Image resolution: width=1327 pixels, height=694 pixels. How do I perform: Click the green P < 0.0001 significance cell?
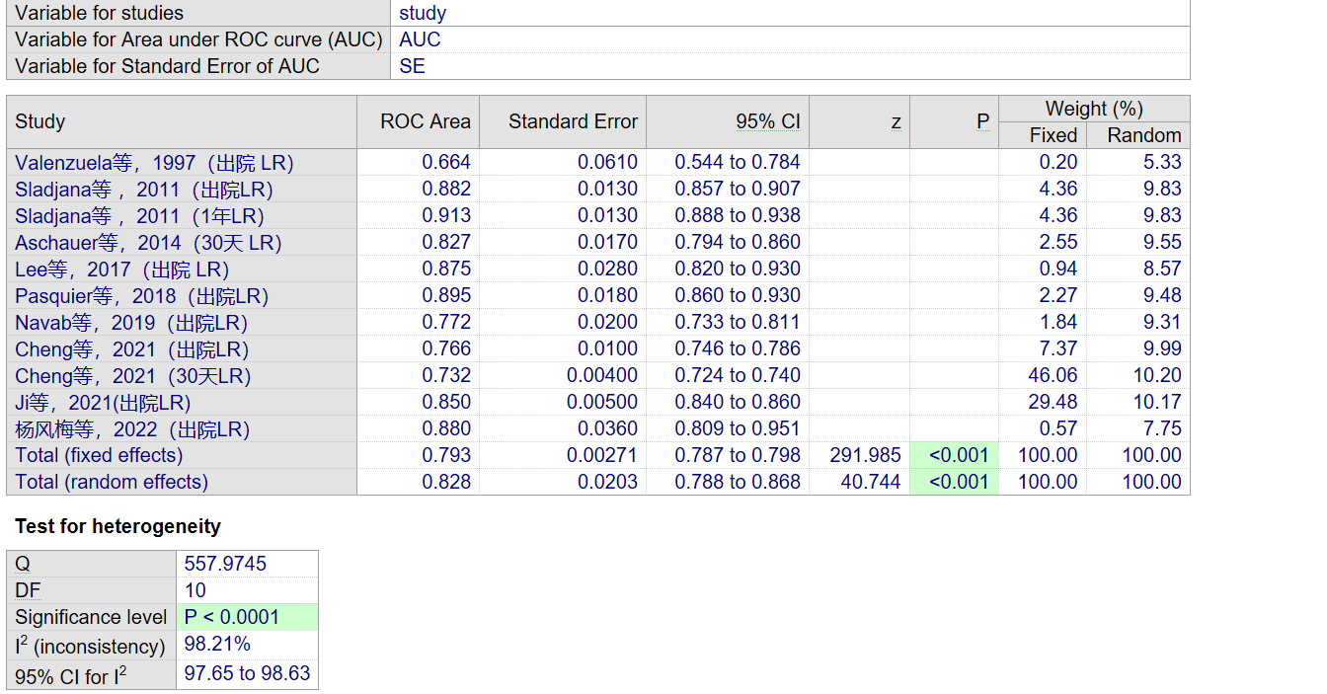pyautogui.click(x=232, y=617)
